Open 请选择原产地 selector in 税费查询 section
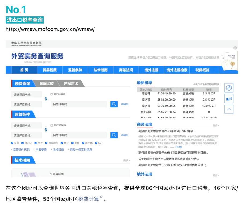This screenshot has width=249, height=214. tap(26, 95)
